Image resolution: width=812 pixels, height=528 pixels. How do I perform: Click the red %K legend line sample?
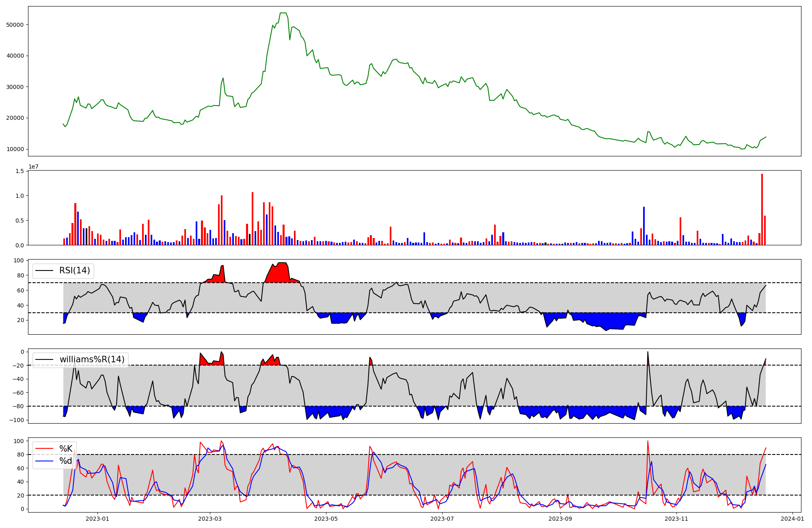point(44,449)
